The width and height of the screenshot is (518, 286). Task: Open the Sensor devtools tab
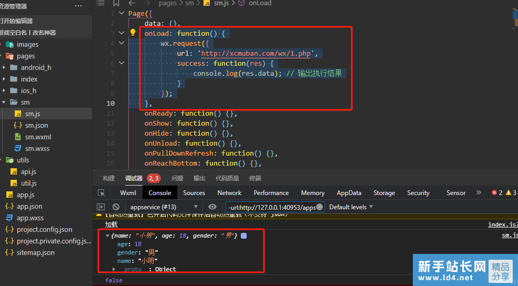[x=456, y=193]
